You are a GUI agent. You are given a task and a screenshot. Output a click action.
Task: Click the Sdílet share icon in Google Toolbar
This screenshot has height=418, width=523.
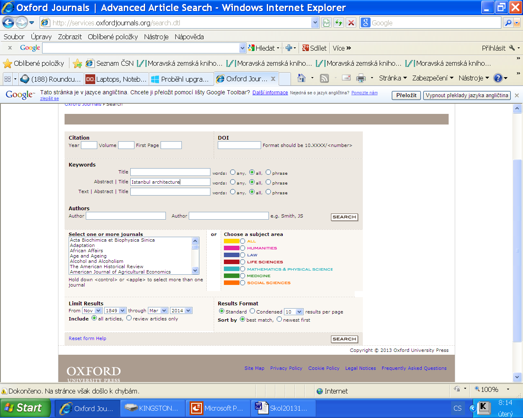[x=314, y=48]
